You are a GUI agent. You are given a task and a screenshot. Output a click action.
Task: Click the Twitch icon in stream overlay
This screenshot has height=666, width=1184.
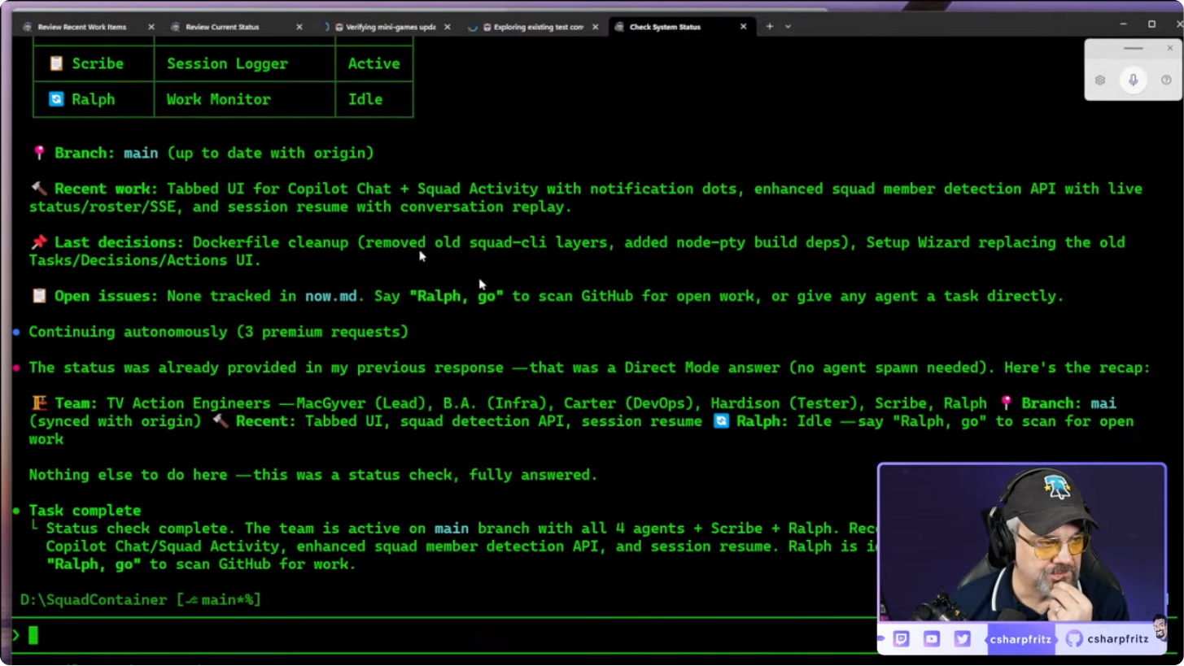coord(901,639)
